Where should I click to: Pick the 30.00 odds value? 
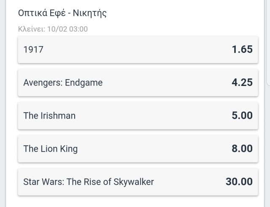pyautogui.click(x=239, y=182)
